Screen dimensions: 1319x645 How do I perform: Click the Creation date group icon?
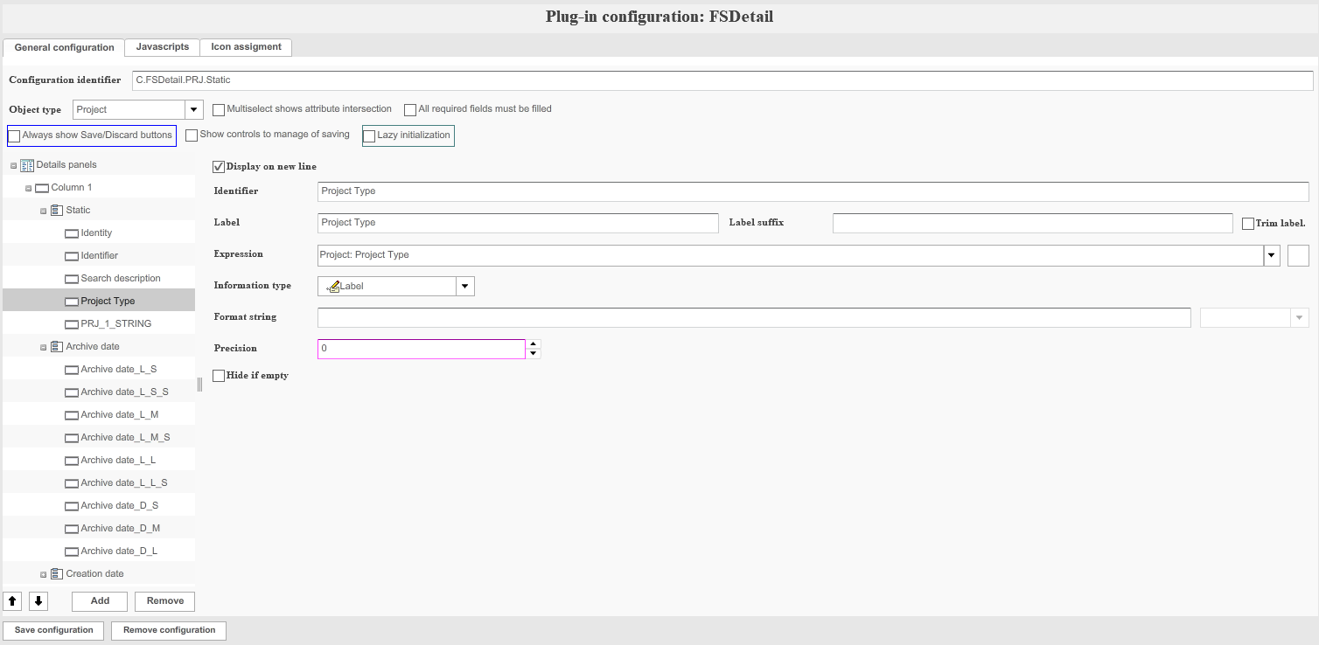pyautogui.click(x=56, y=574)
